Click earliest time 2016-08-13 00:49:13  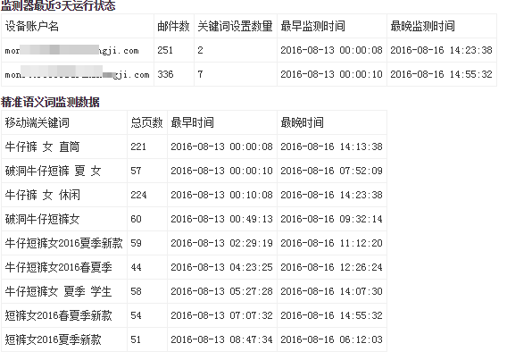(x=221, y=219)
